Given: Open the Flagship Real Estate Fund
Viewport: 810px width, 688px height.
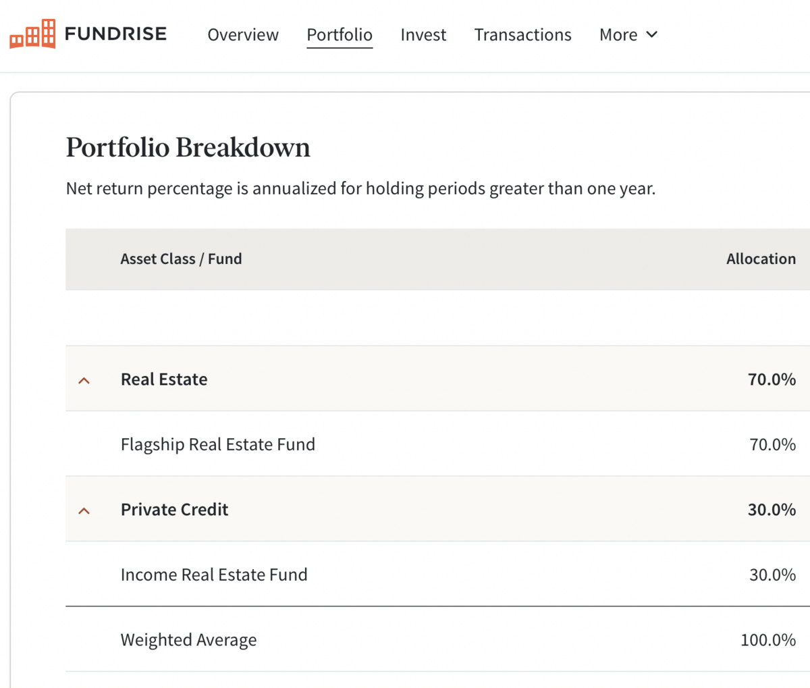Looking at the screenshot, I should [218, 444].
